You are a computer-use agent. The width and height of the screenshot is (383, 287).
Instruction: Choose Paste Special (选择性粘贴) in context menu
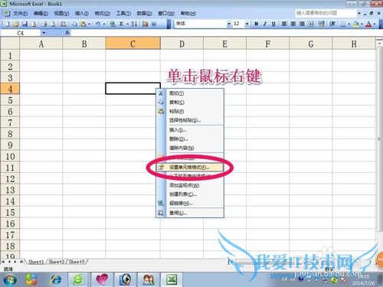click(x=190, y=120)
